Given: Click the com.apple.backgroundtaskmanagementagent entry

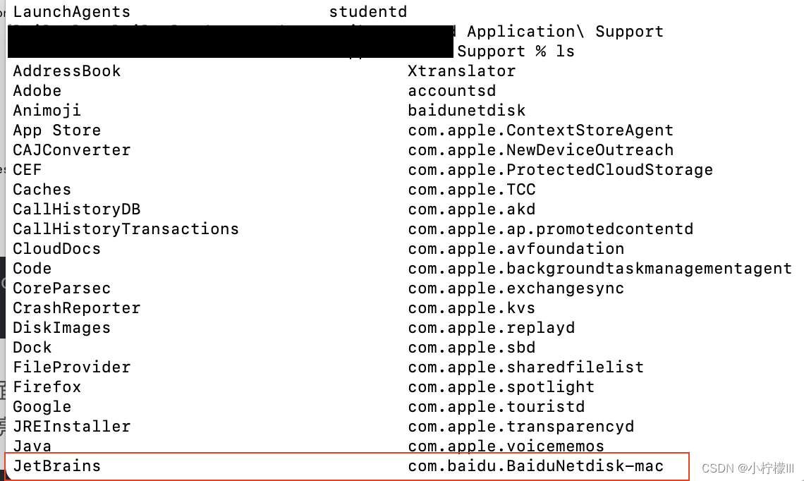Looking at the screenshot, I should [x=599, y=269].
